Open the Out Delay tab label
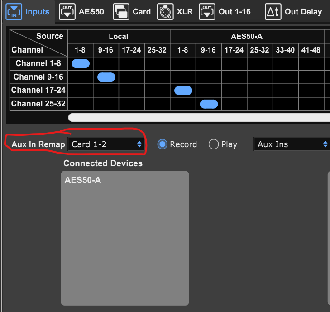The width and height of the screenshot is (330, 312). (x=303, y=12)
